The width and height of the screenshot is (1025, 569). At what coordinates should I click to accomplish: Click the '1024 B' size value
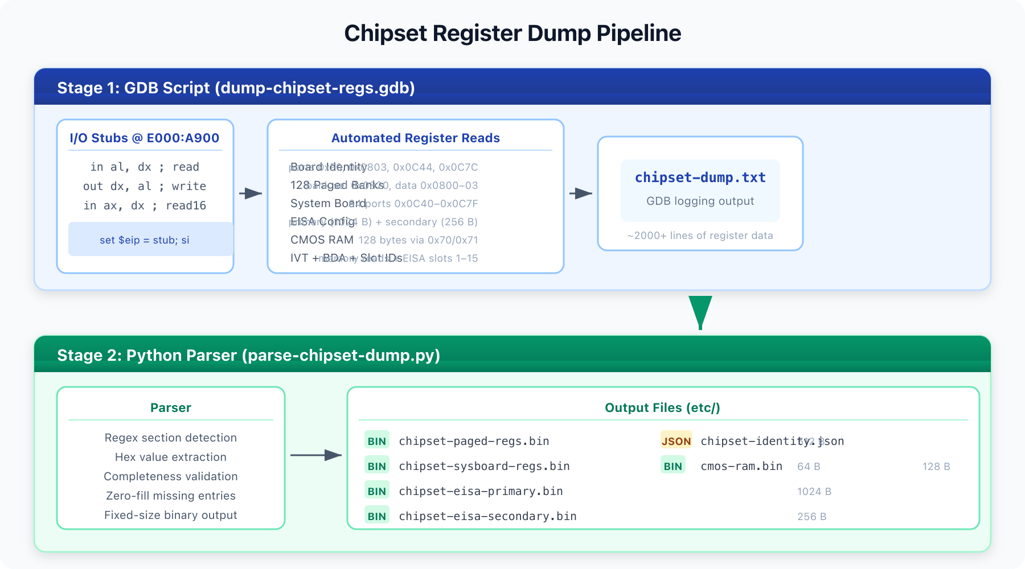(814, 492)
